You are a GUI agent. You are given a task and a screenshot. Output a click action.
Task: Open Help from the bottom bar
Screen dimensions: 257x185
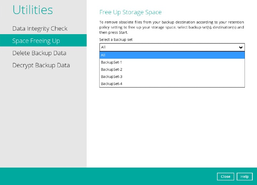[245, 176]
